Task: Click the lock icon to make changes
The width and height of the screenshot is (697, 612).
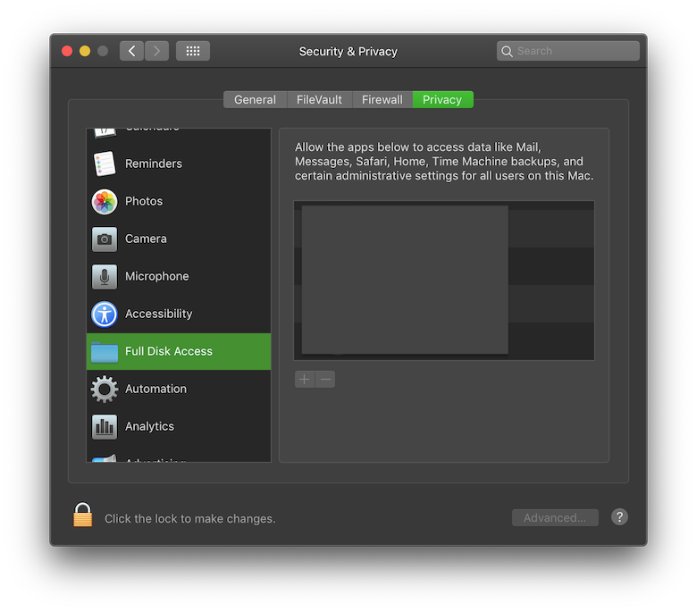Action: [83, 515]
